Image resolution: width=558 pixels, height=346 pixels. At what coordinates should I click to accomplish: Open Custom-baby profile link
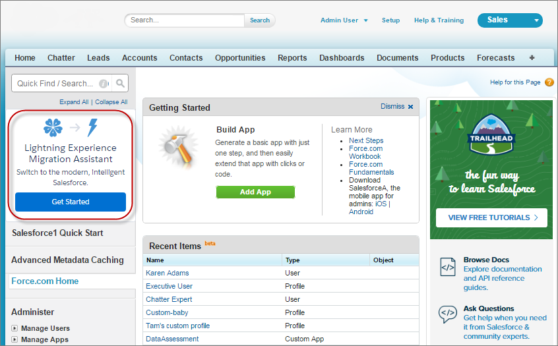pos(167,312)
